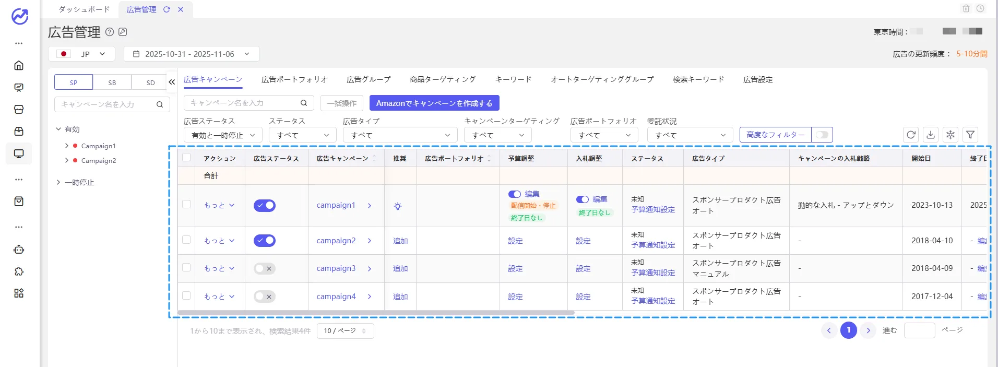Toggle the 高度なフィルター switch
This screenshot has width=998, height=367.
822,135
